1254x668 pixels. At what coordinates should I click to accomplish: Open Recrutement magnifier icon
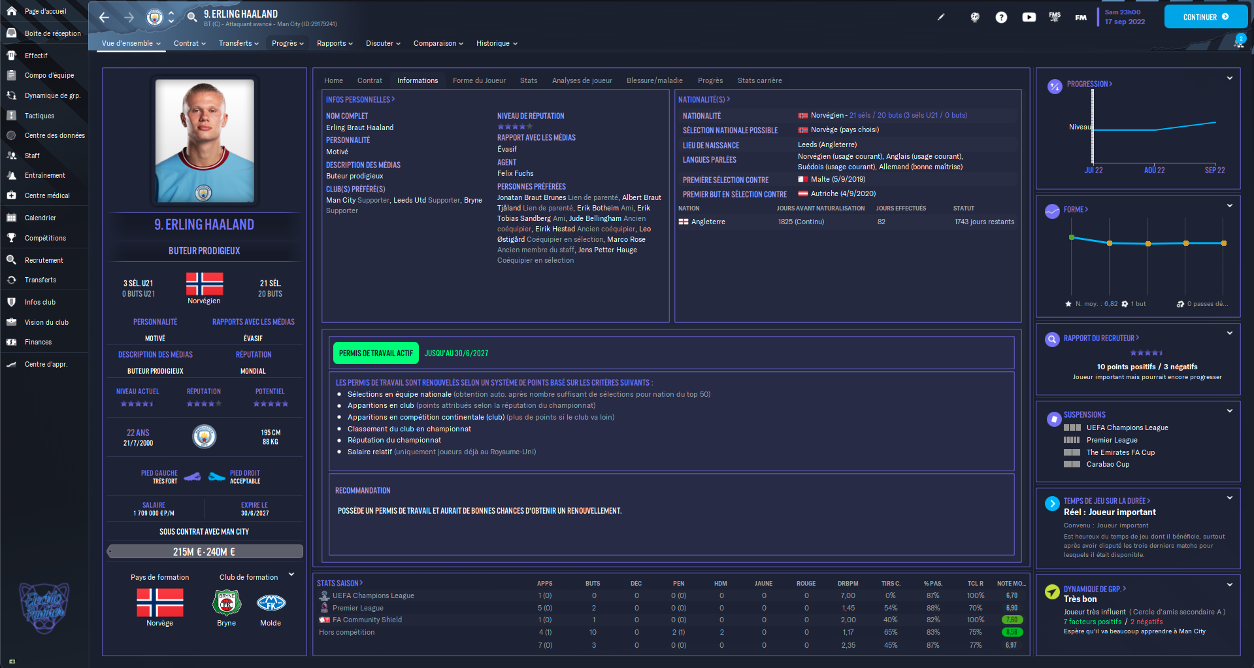[x=11, y=260]
